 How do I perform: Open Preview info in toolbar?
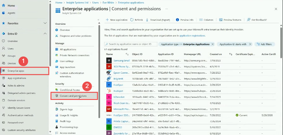pyautogui.click(x=178, y=20)
